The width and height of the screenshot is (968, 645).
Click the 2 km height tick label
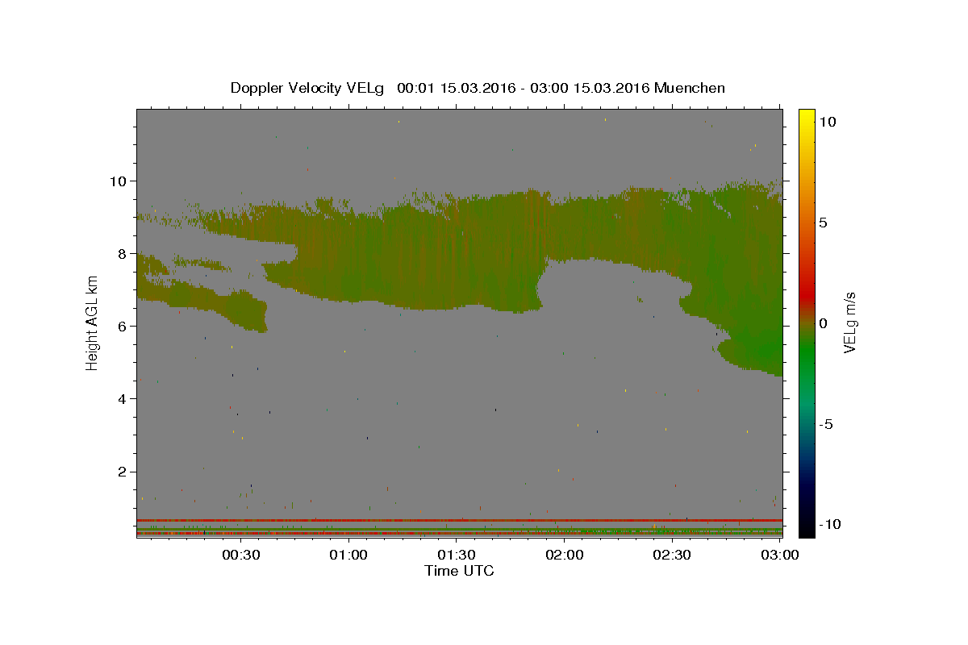pos(121,472)
